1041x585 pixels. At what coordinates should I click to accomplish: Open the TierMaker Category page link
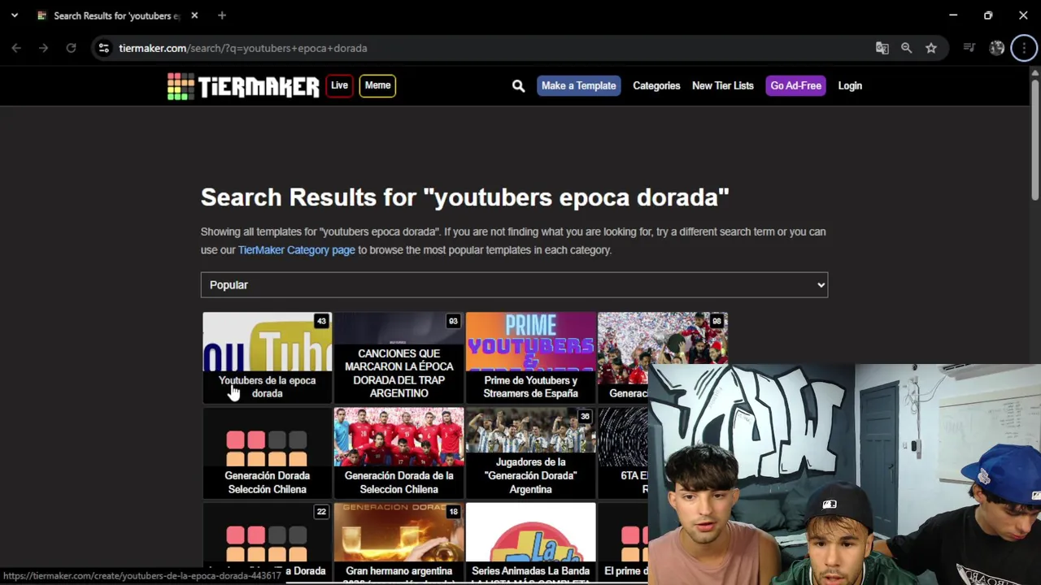[296, 250]
